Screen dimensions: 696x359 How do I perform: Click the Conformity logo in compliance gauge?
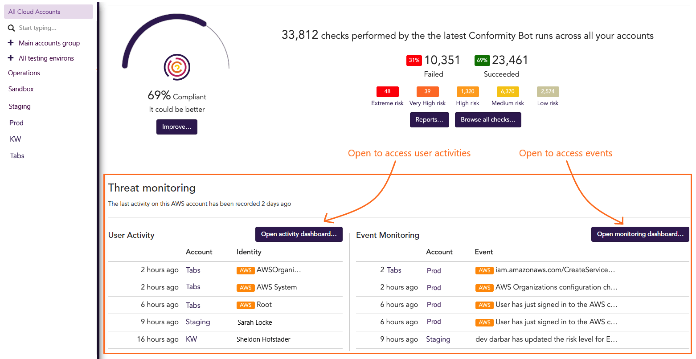(x=177, y=67)
